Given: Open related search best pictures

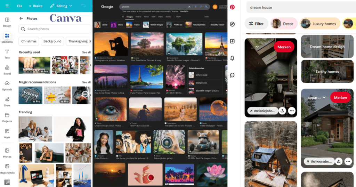Looking at the screenshot, I should click(205, 83).
